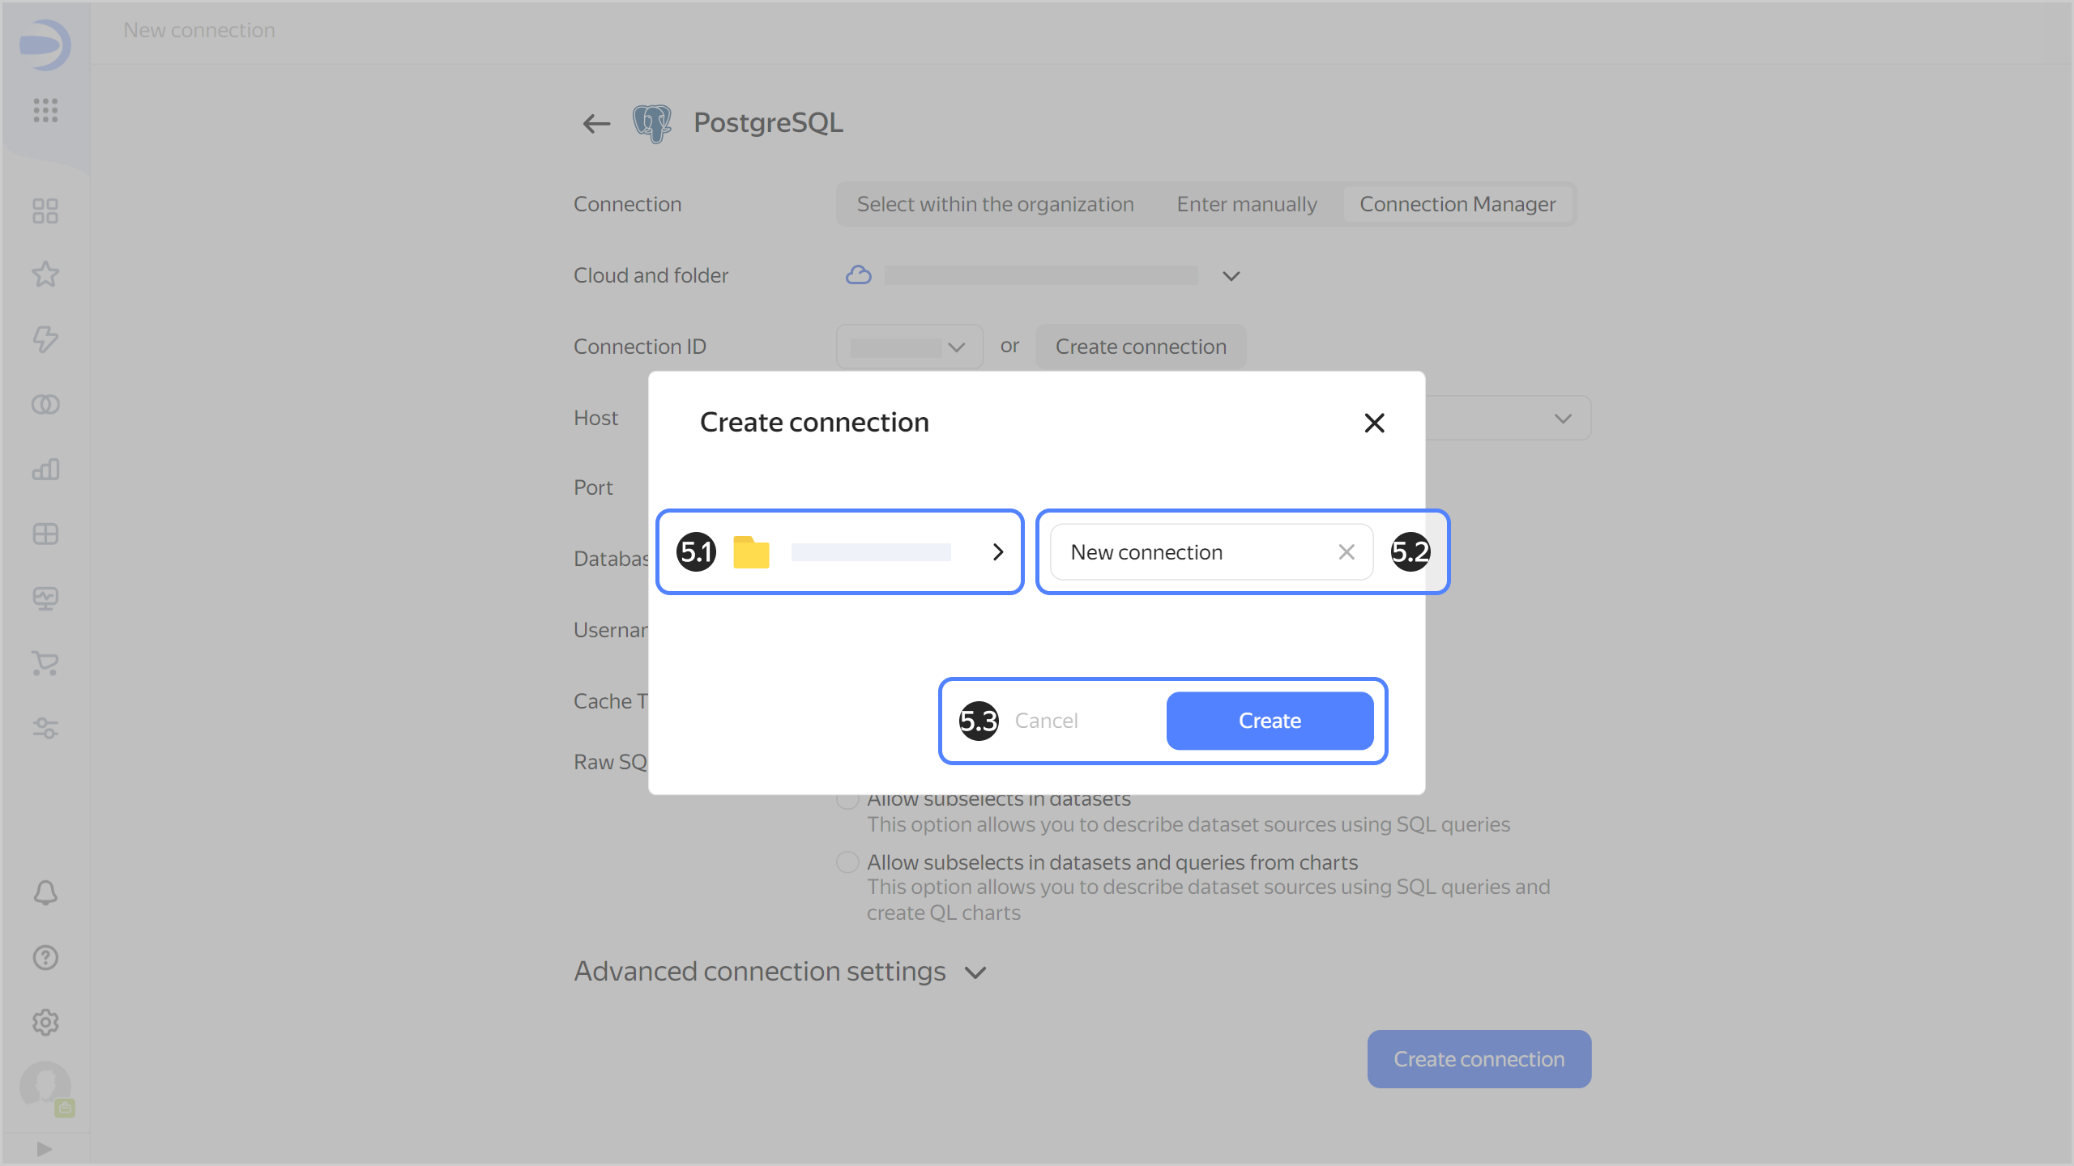Screen dimensions: 2074x1166
Task: Close the Create connection dialog
Action: click(1374, 423)
